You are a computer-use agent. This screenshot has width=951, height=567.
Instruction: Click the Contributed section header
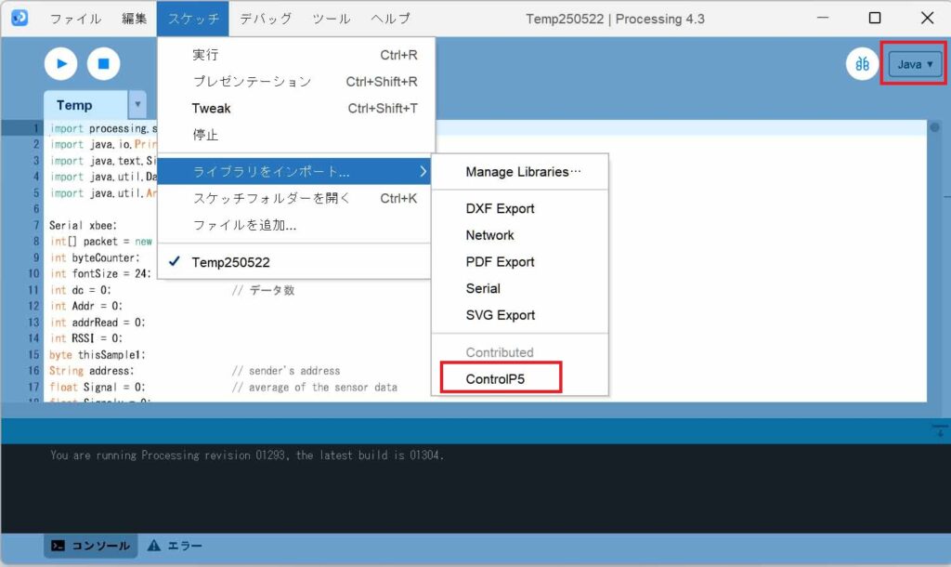click(500, 352)
